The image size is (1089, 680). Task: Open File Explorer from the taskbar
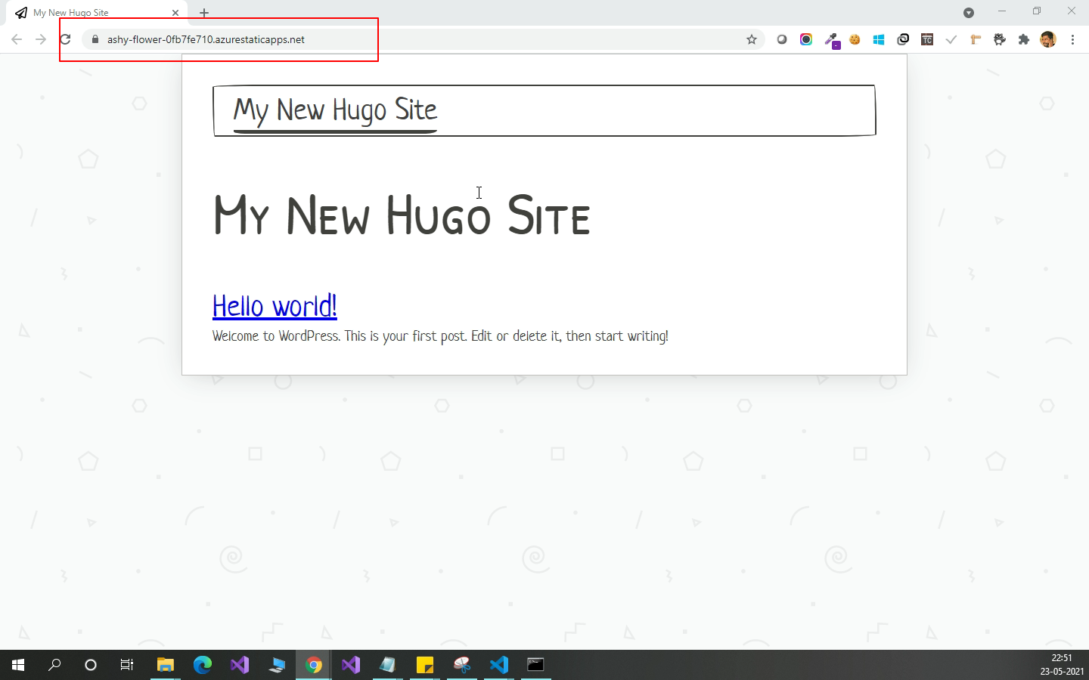(165, 665)
